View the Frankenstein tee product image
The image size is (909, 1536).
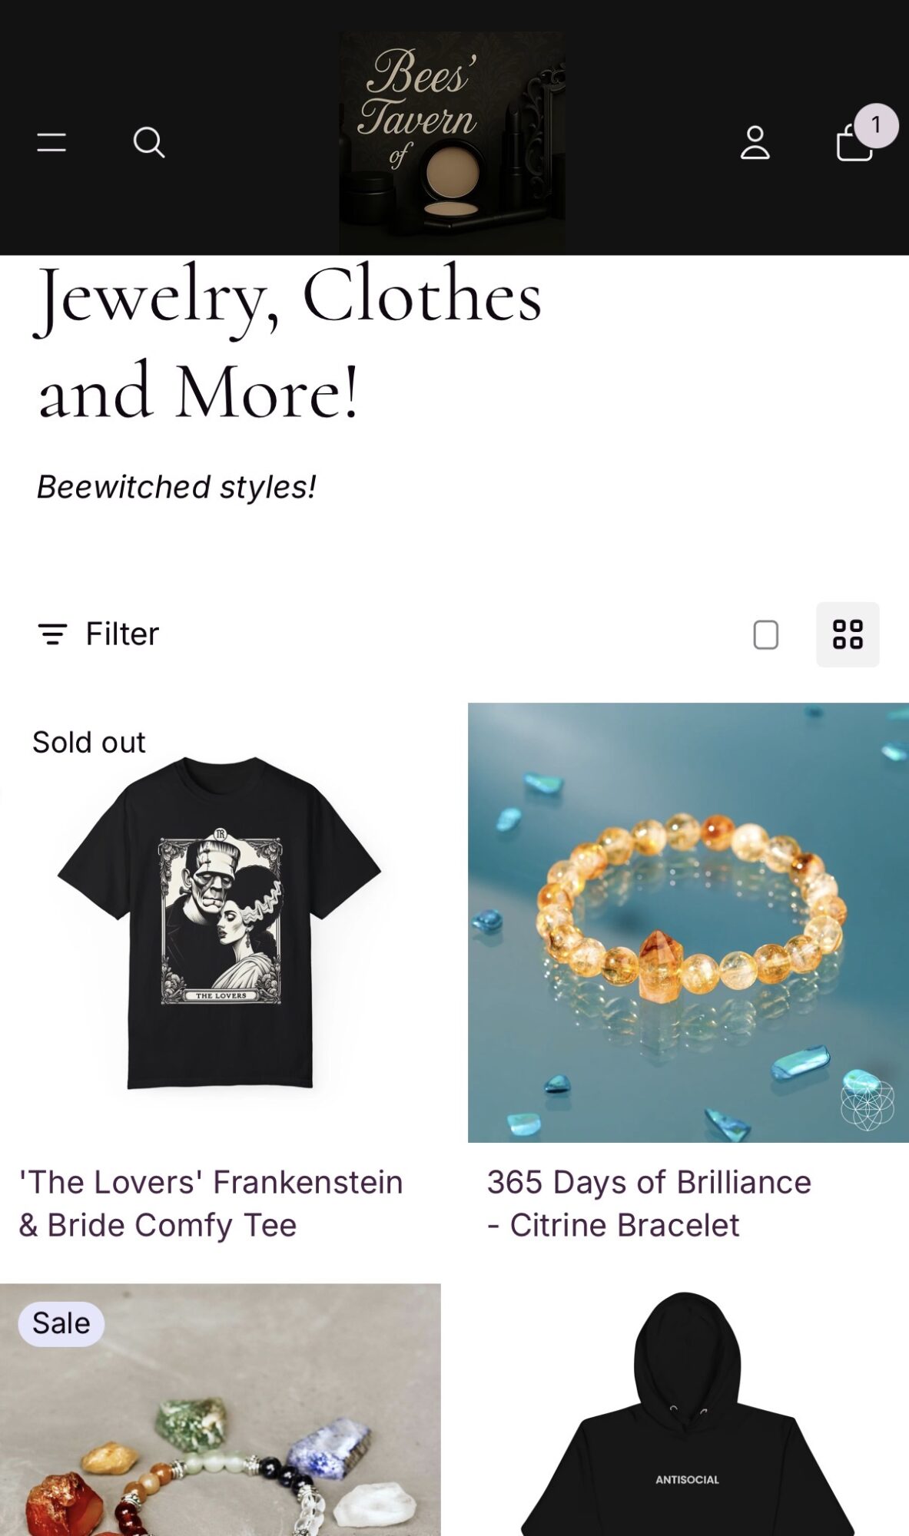pos(220,922)
